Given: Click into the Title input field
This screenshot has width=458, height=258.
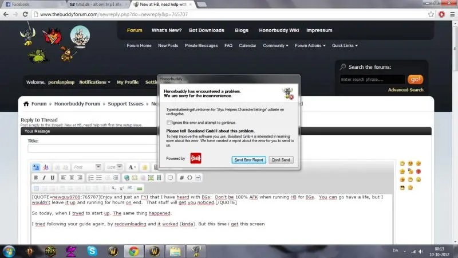Looking at the screenshot, I should 92,148.
